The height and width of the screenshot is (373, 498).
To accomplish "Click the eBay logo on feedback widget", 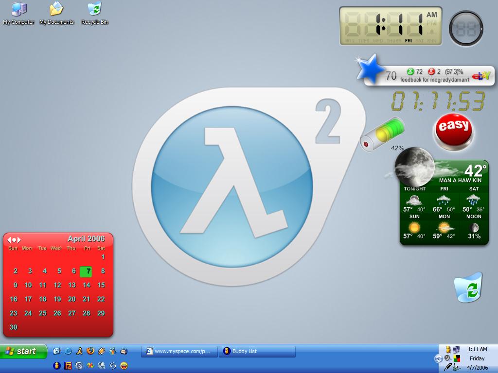I will tap(481, 75).
